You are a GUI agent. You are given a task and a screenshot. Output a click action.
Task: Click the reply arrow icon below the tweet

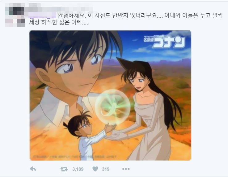pyautogui.click(x=33, y=169)
